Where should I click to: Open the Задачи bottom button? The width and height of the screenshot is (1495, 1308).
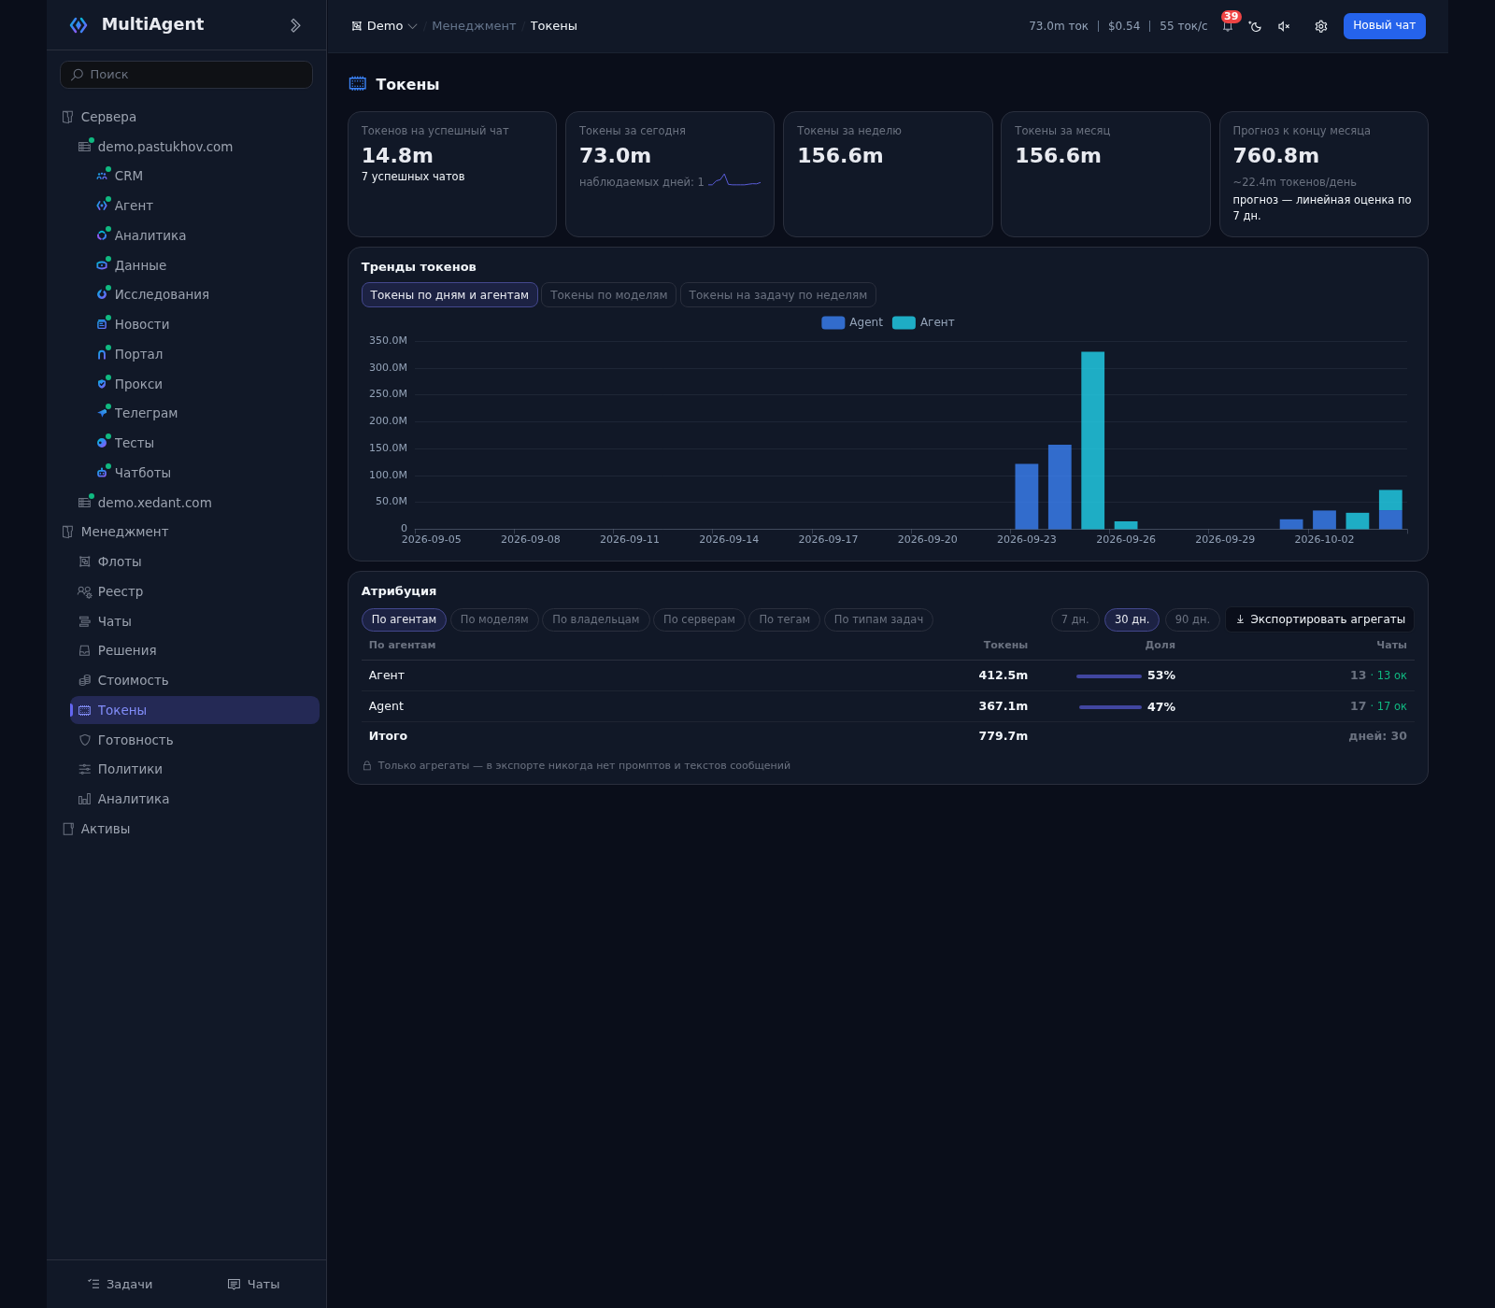[121, 1285]
